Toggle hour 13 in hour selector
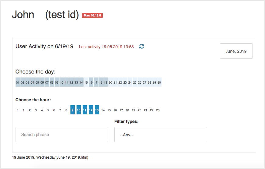This screenshot has width=265, height=169. 97,110
